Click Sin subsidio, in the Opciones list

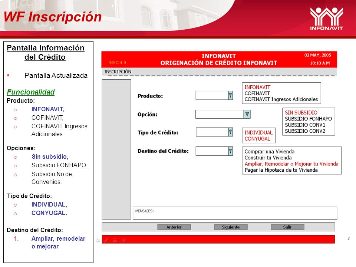tap(50, 156)
